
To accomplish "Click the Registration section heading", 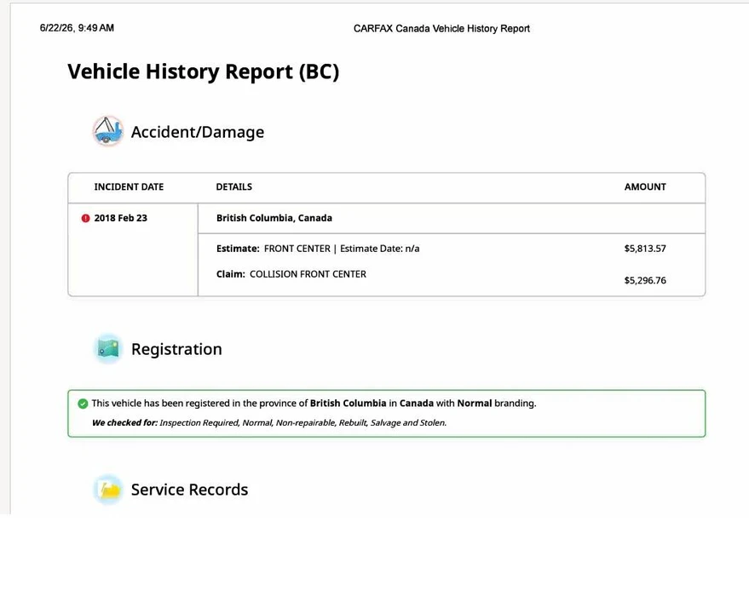I will coord(176,349).
